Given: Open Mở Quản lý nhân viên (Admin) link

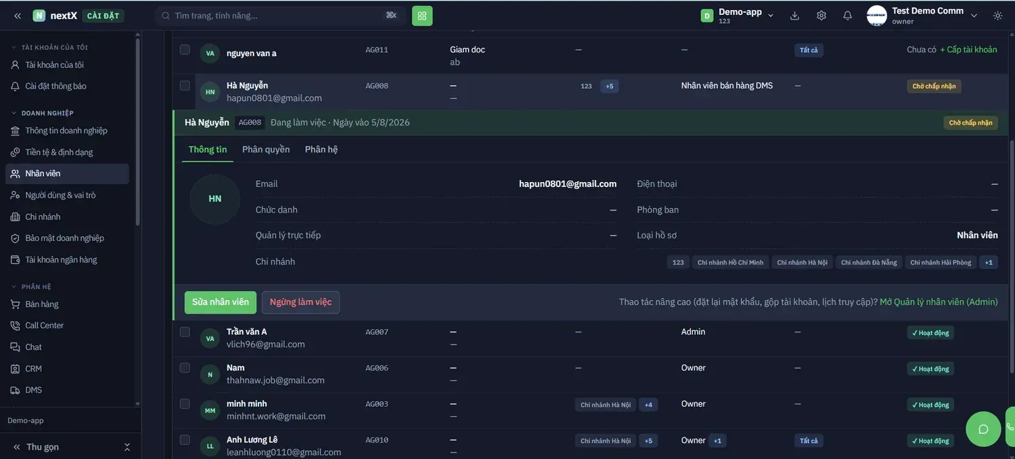Looking at the screenshot, I should click(939, 302).
